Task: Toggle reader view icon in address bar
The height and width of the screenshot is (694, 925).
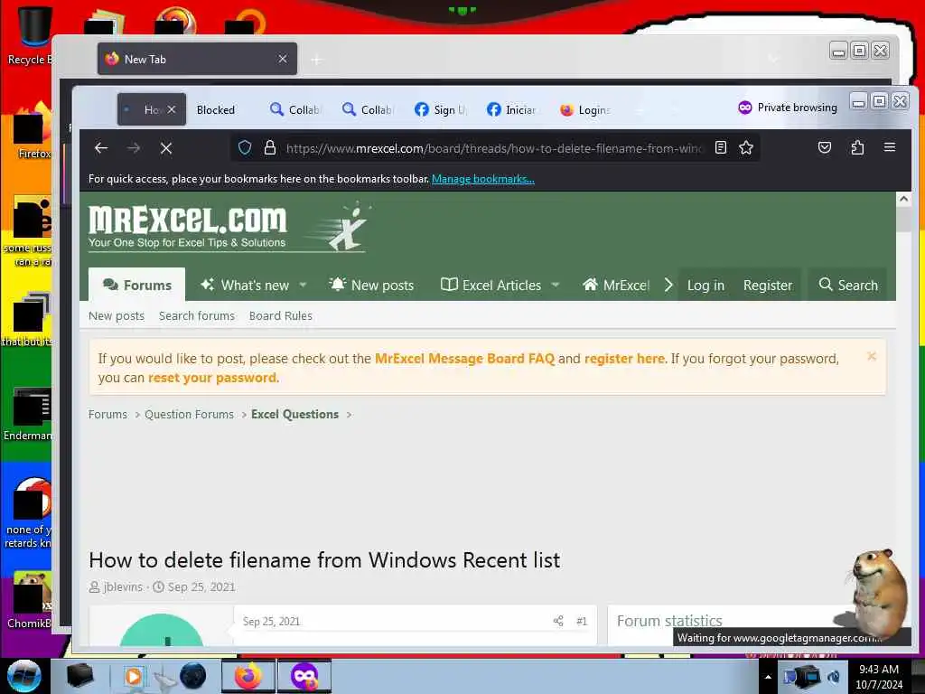Action: pos(720,147)
